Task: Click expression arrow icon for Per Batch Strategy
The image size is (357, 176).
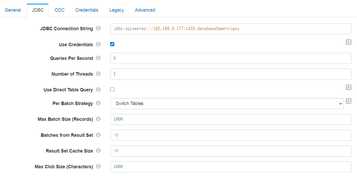Action: tap(348, 101)
